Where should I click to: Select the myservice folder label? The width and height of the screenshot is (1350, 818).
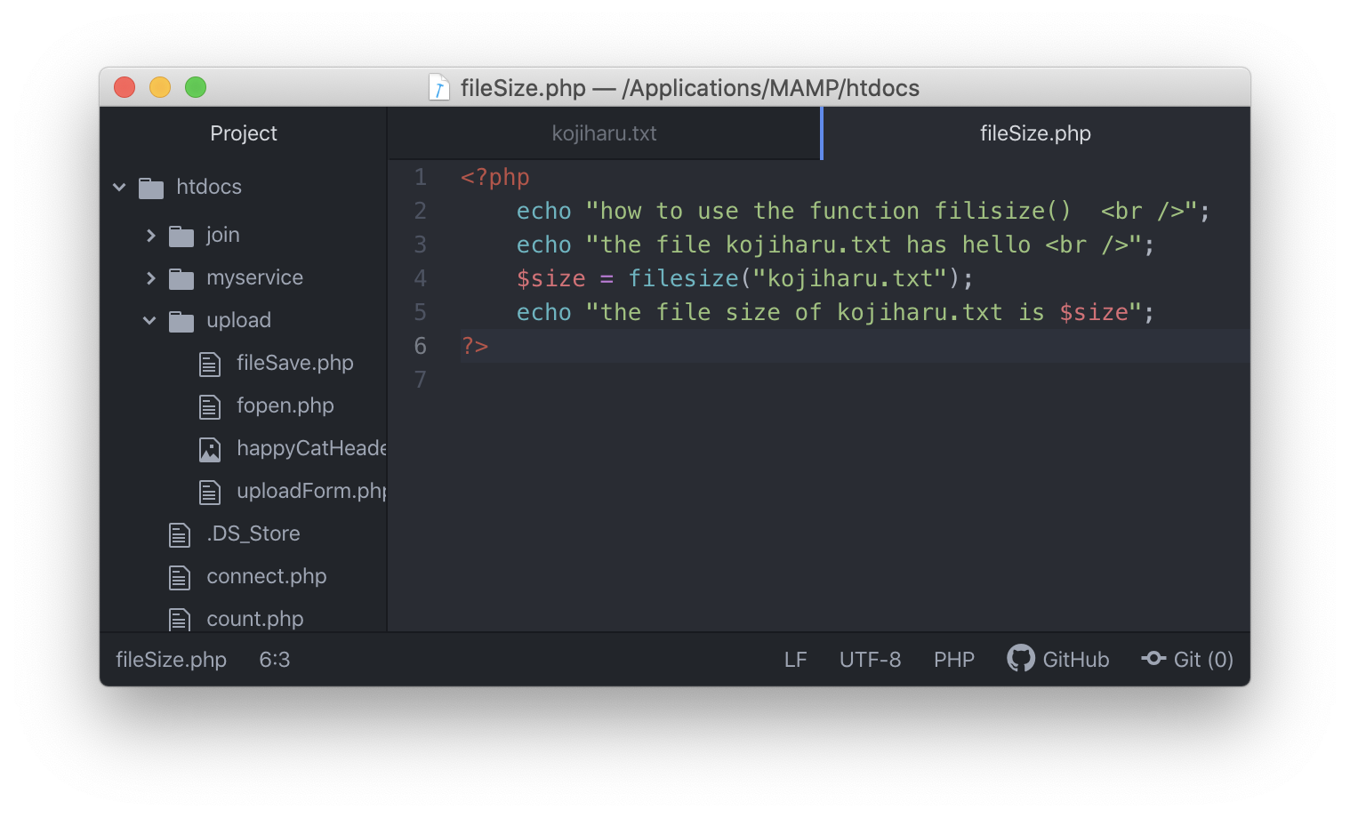[255, 277]
